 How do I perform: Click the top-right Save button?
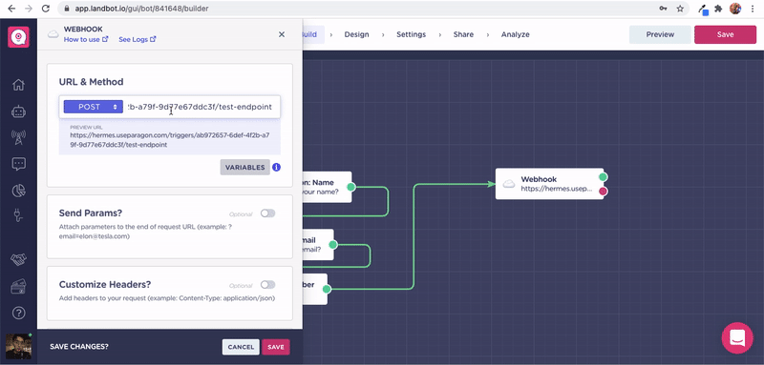725,34
